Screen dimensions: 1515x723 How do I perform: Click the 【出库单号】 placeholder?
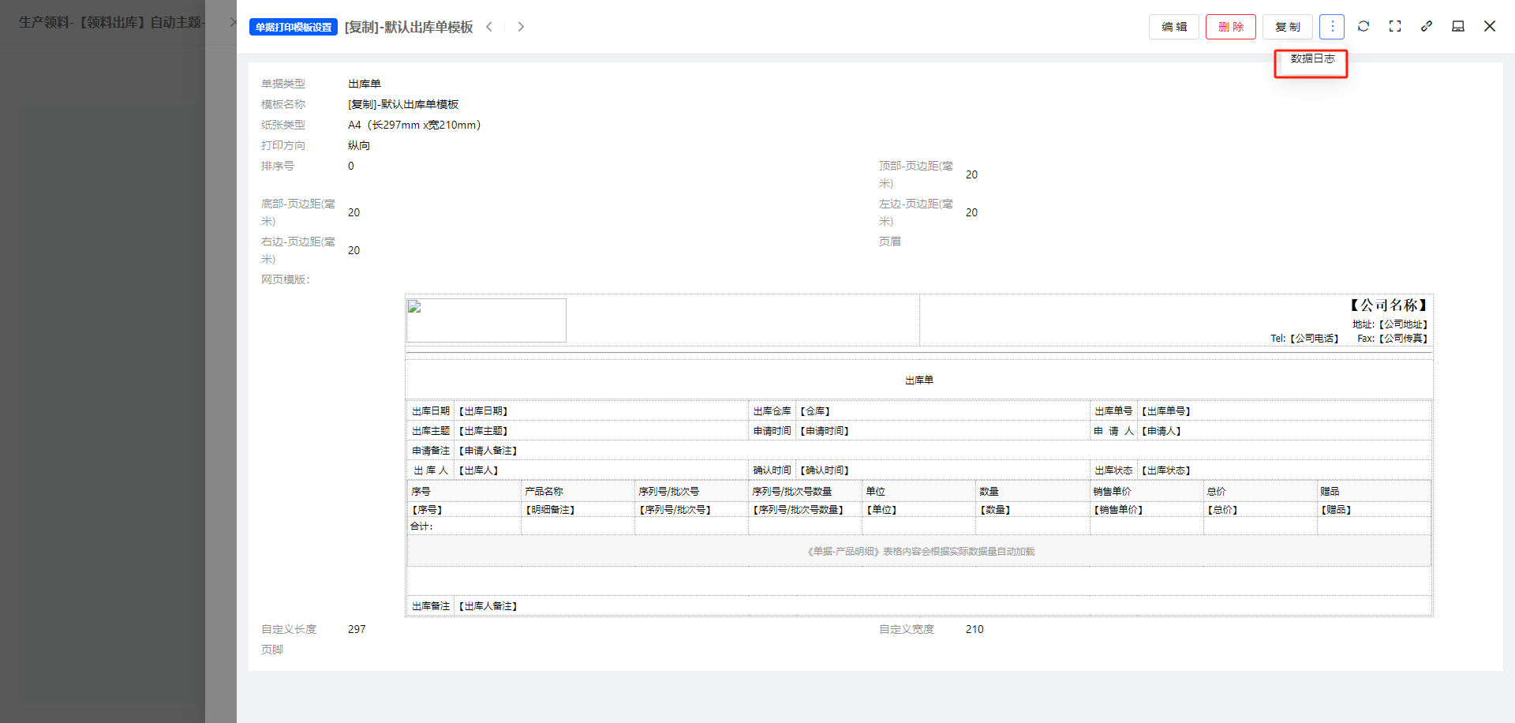tap(1165, 411)
